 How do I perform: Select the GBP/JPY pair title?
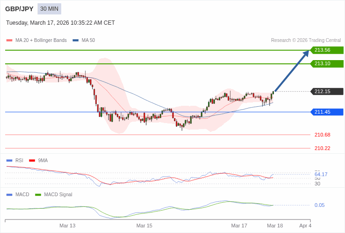tap(19, 9)
